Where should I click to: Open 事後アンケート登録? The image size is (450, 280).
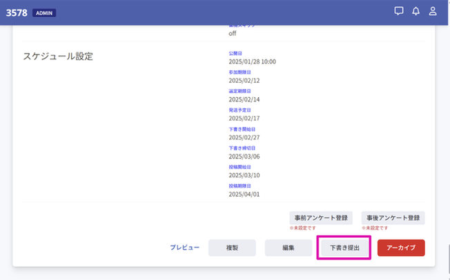(393, 218)
